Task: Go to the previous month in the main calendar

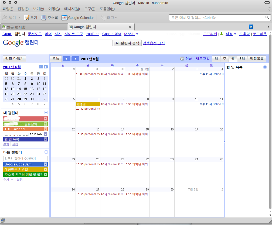Action: [66, 59]
